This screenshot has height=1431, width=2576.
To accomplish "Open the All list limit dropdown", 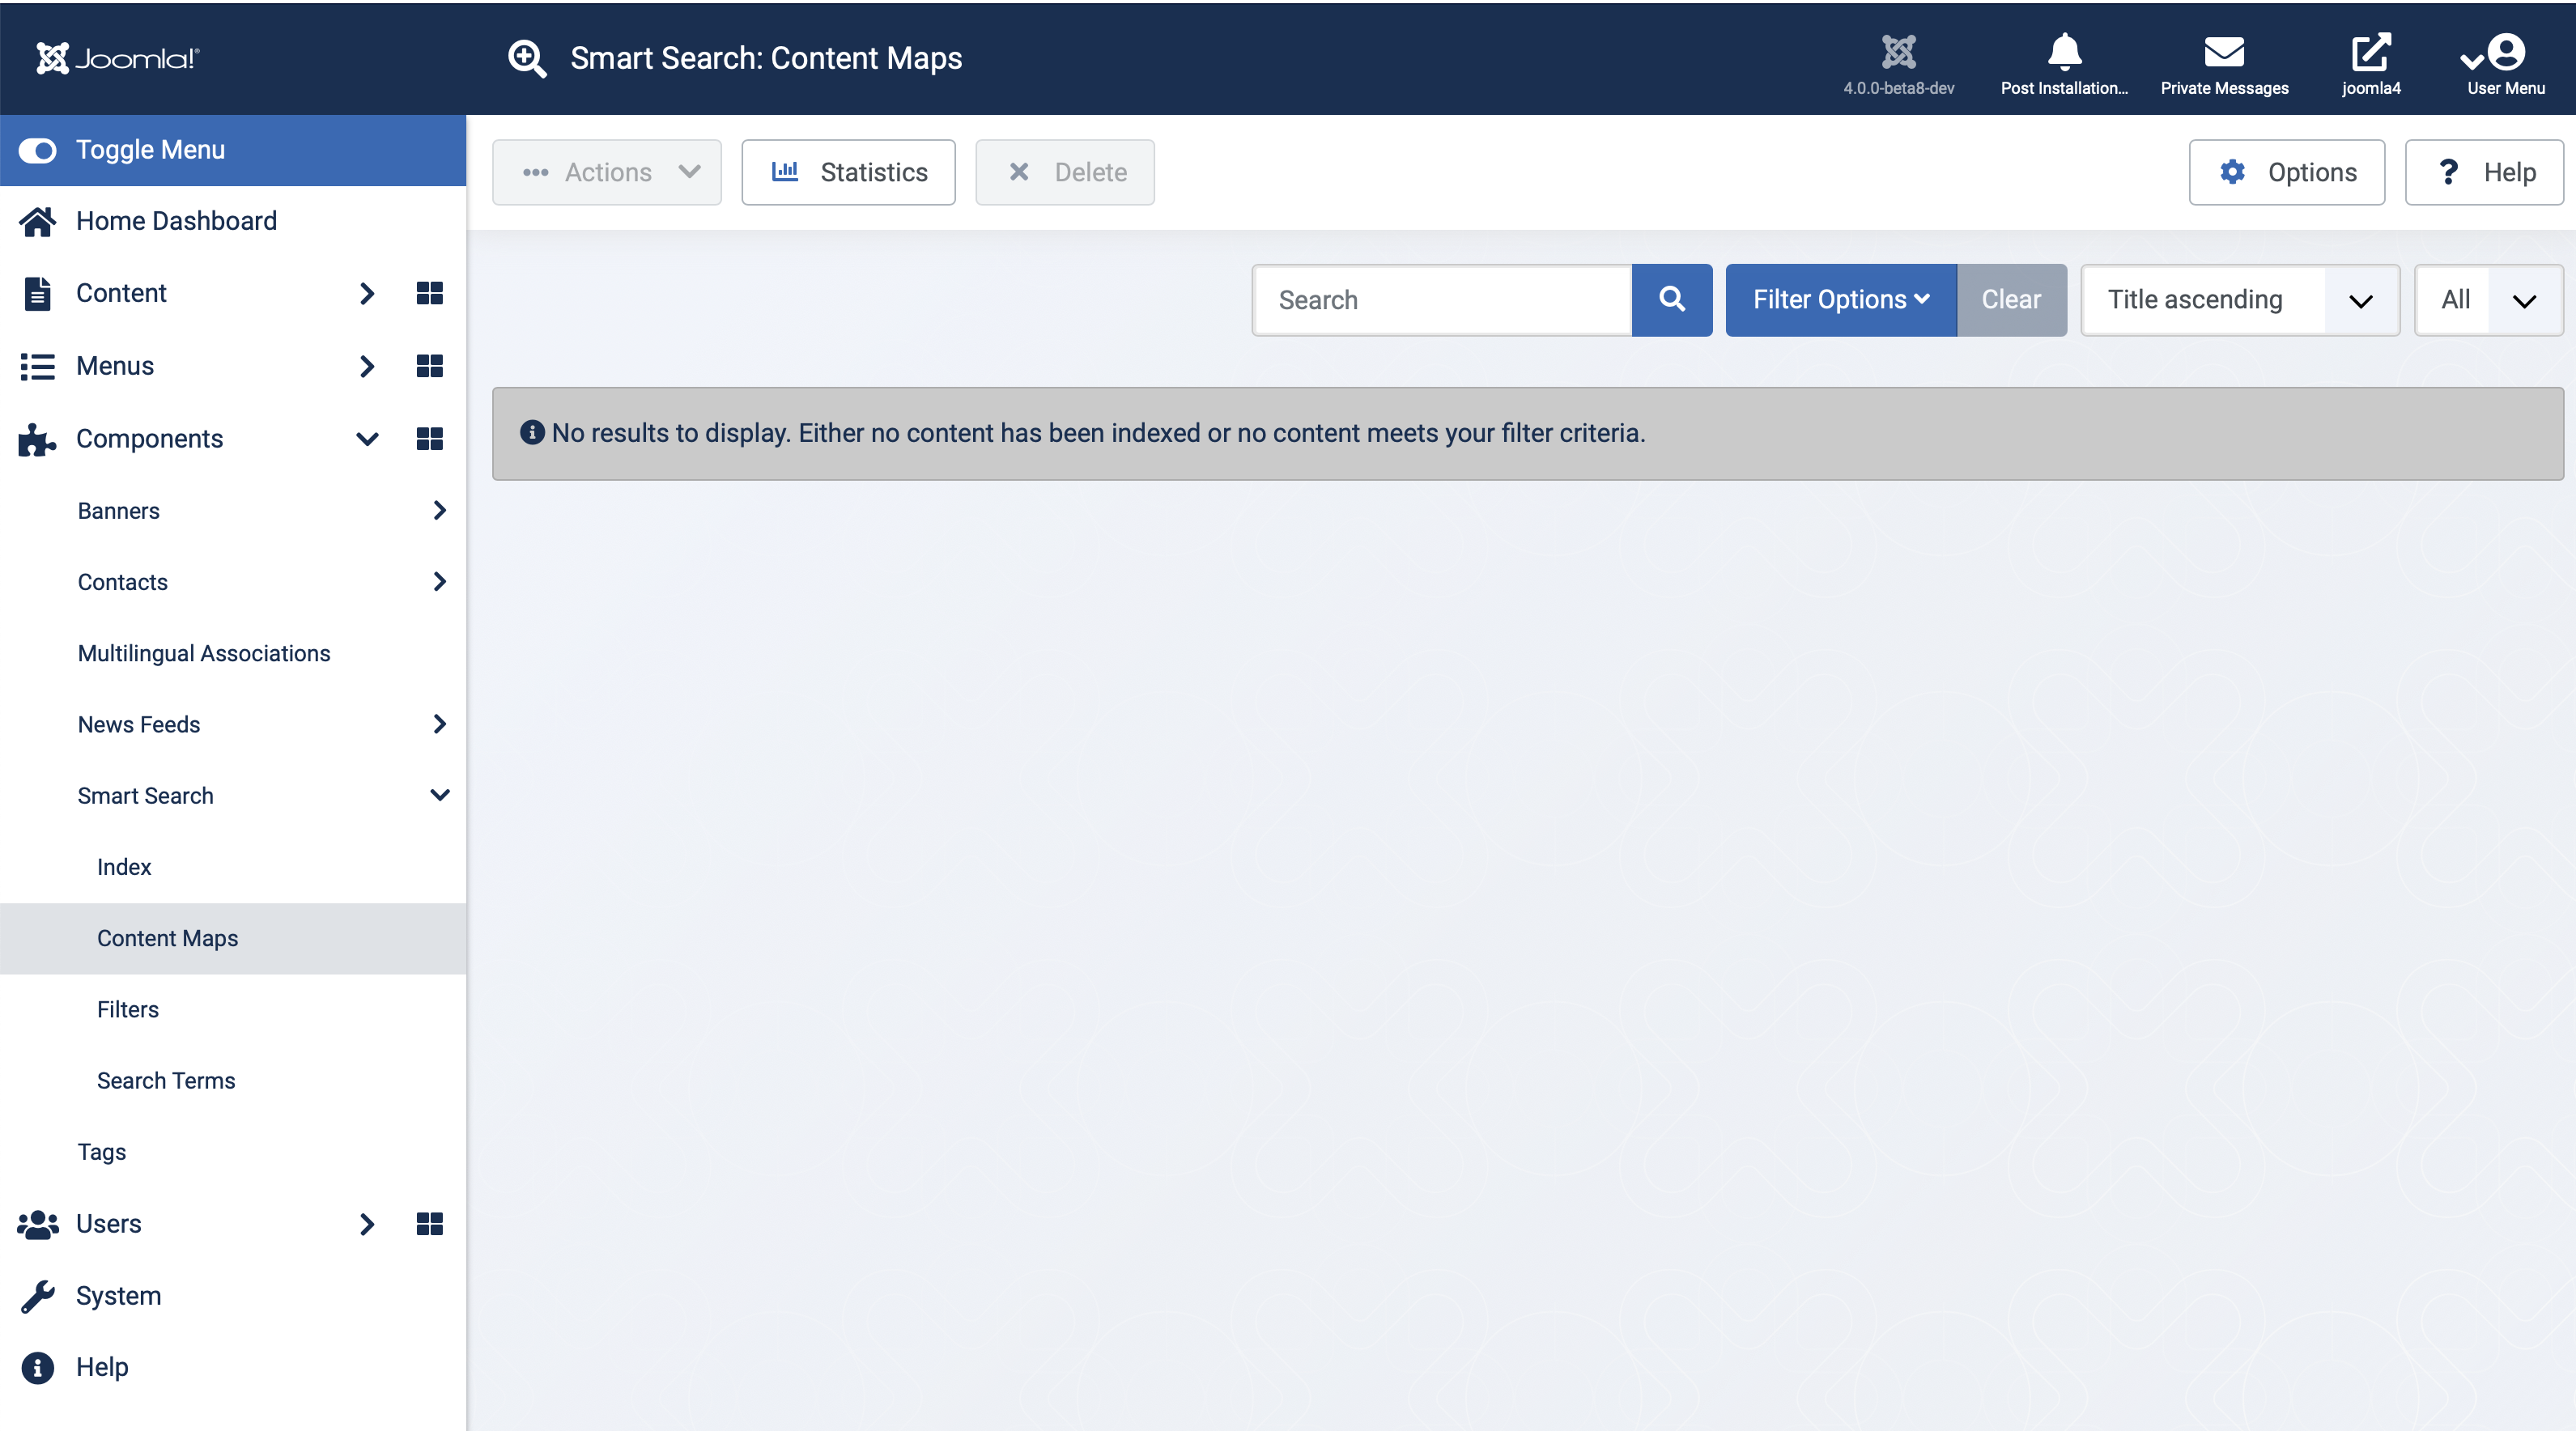I will [x=2489, y=300].
